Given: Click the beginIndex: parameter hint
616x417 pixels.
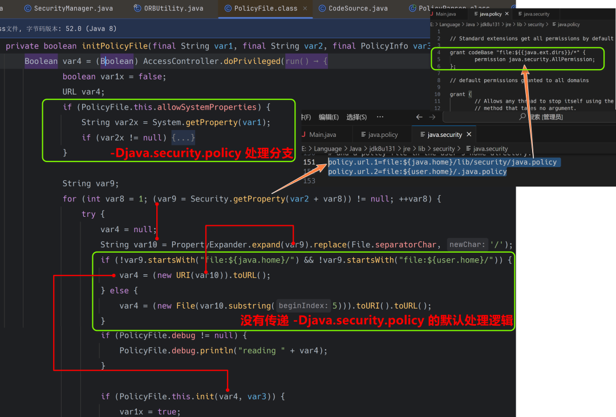Looking at the screenshot, I should [303, 306].
